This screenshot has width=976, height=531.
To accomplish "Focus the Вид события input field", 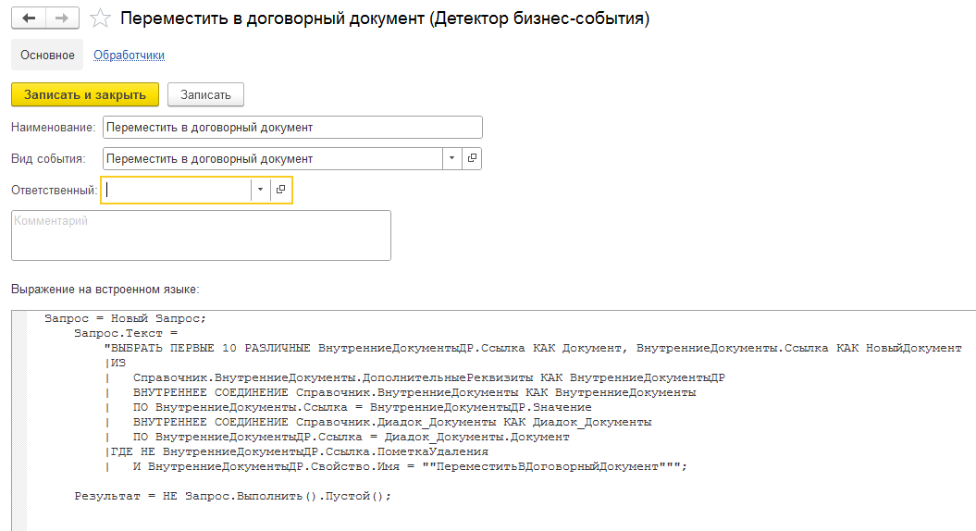I will click(x=273, y=158).
